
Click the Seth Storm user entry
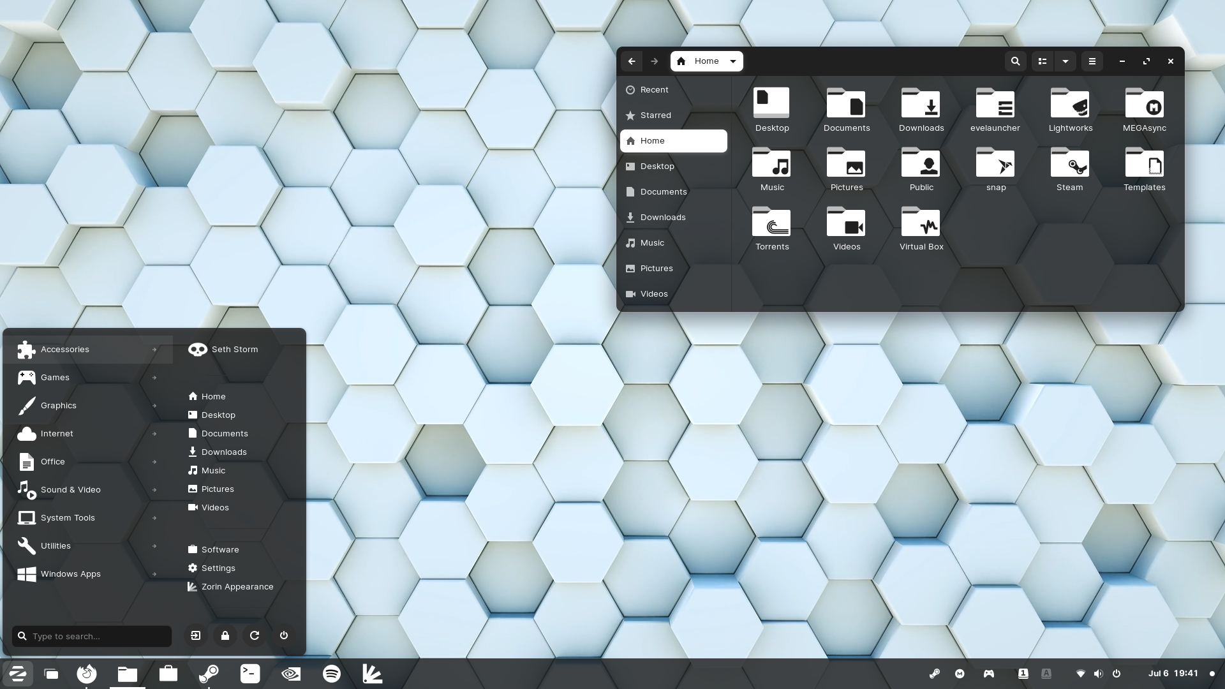[x=223, y=350]
